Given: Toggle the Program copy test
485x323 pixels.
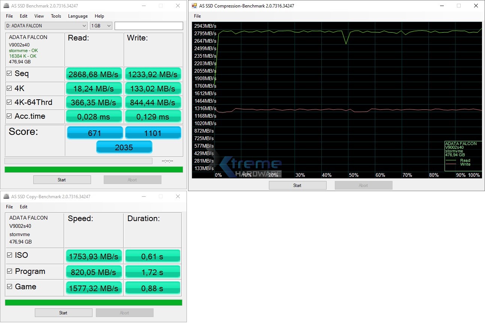Looking at the screenshot, I should click(9, 271).
